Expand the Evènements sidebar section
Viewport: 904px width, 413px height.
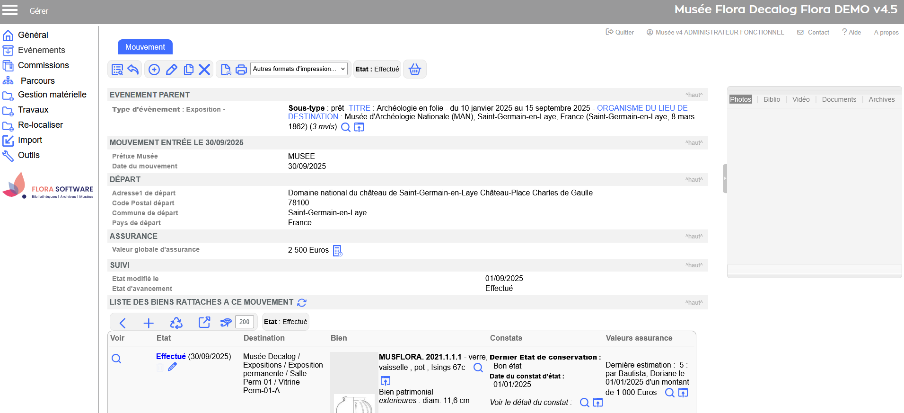pyautogui.click(x=41, y=50)
